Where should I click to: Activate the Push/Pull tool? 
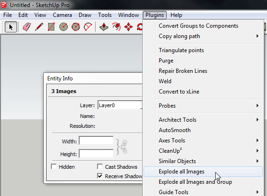click(104, 27)
